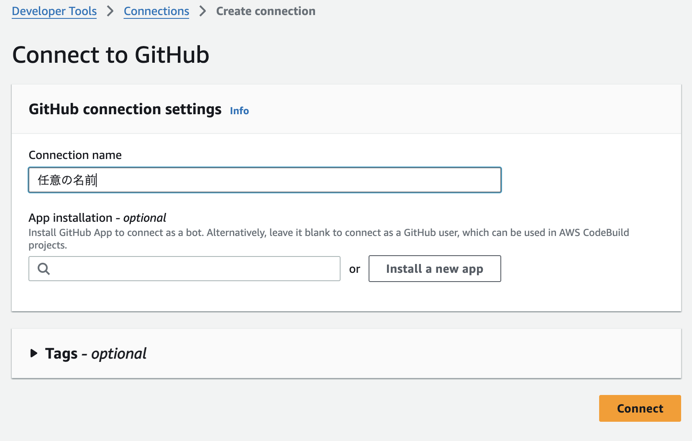Click the "Connection name" field label
692x441 pixels.
pyautogui.click(x=75, y=155)
